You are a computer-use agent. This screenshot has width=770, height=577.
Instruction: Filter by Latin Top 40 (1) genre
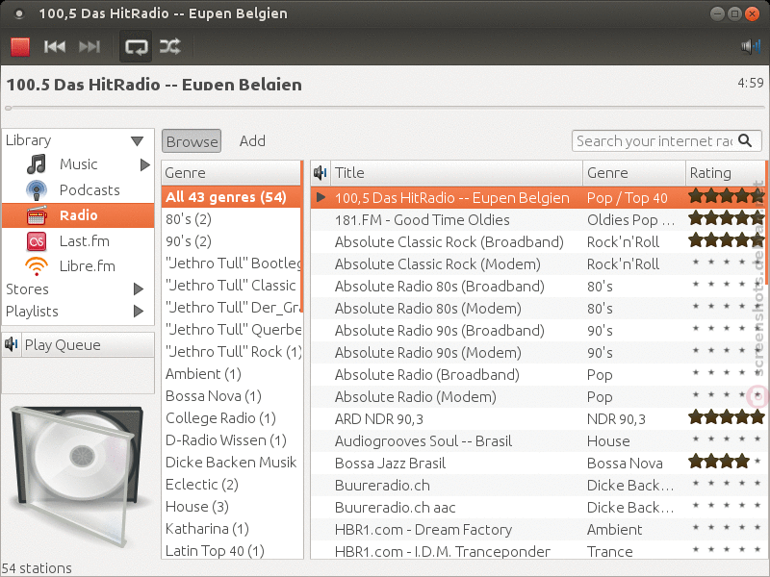231,550
